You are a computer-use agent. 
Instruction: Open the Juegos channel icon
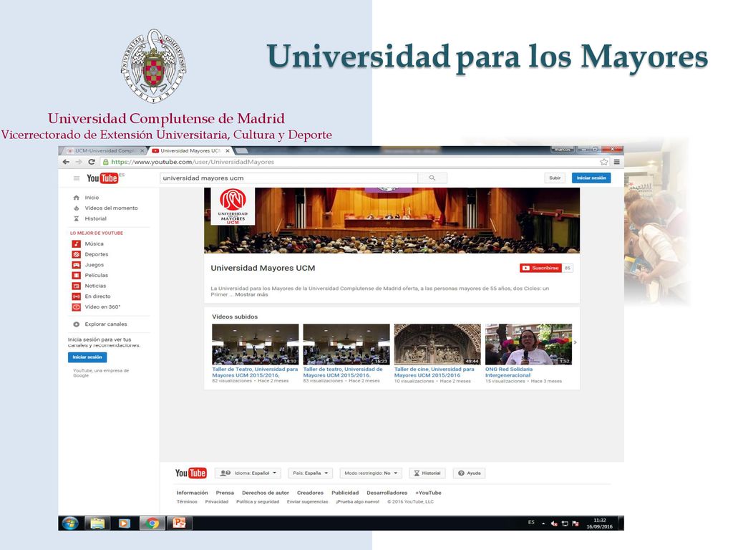tap(76, 265)
